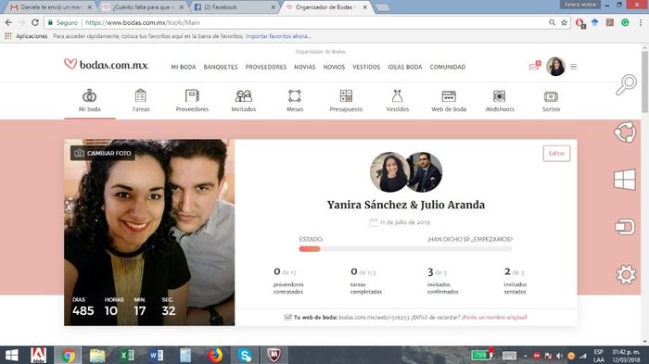The height and width of the screenshot is (364, 649).
Task: Open McAfee from the taskbar
Action: 274,356
